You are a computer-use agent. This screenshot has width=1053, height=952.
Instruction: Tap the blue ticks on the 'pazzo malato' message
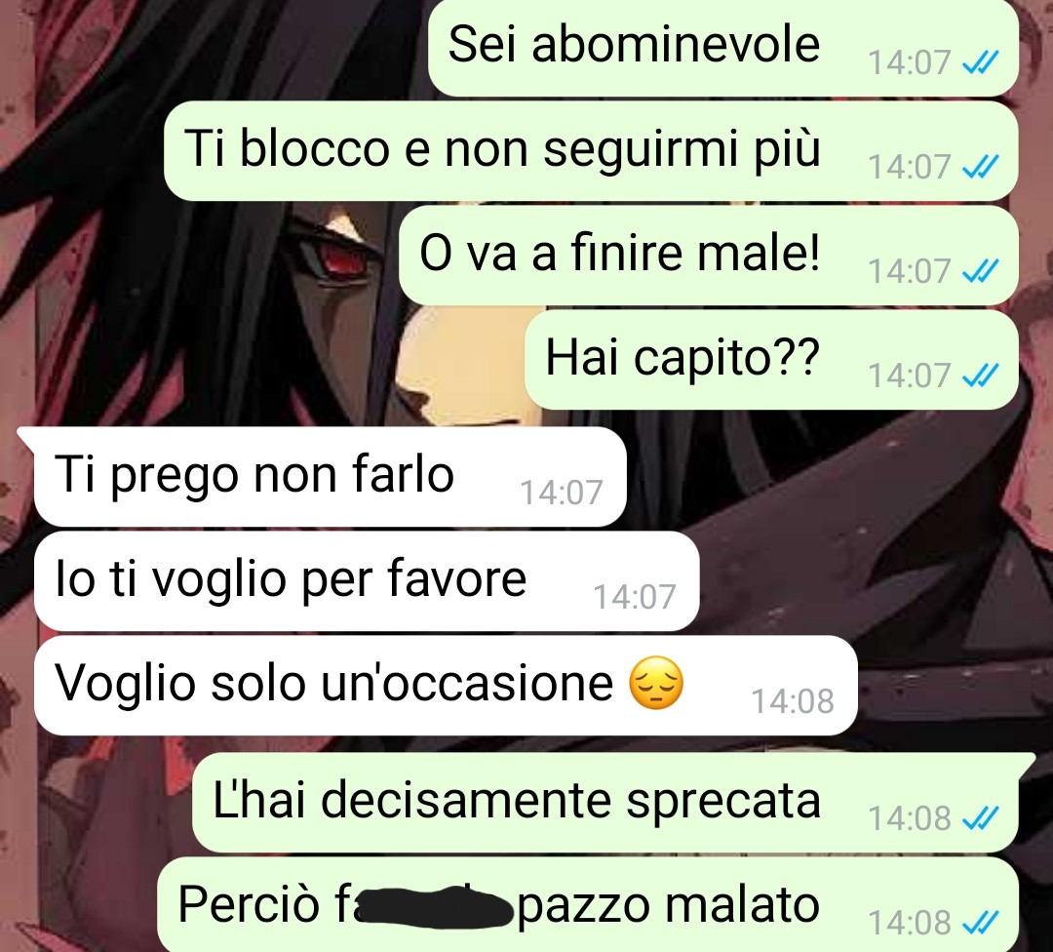click(x=981, y=923)
